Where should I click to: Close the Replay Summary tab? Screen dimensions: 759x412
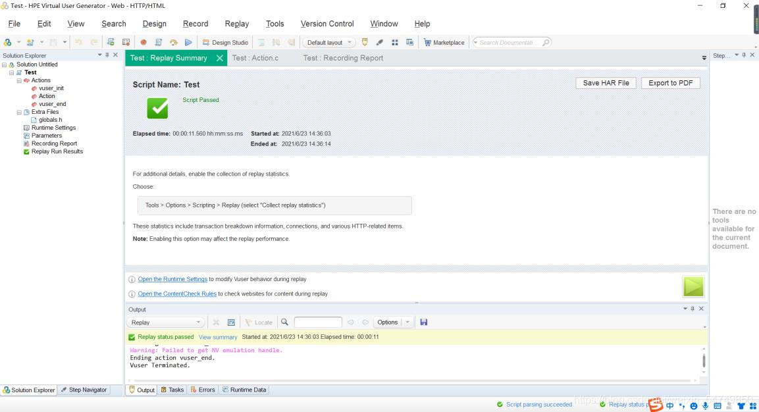(219, 58)
